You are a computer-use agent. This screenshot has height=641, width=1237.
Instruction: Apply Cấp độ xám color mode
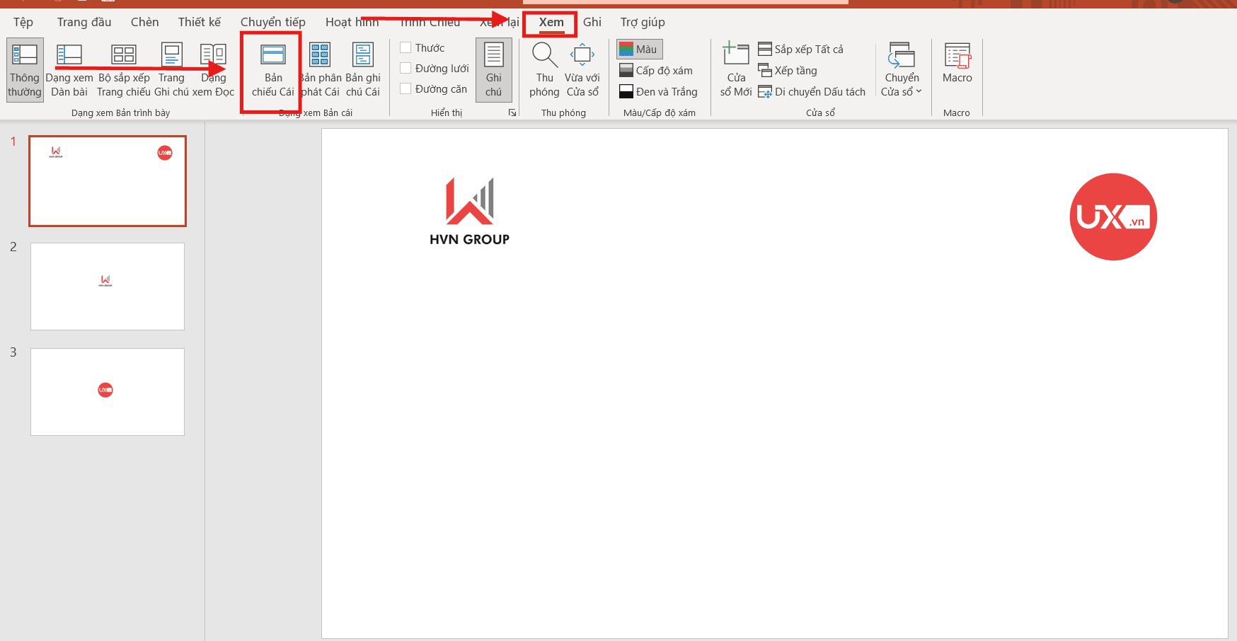point(657,70)
